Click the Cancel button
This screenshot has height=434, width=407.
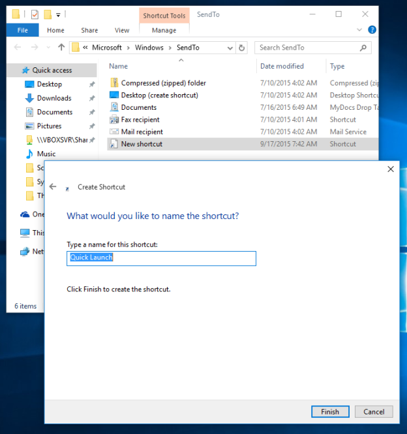[x=374, y=412]
